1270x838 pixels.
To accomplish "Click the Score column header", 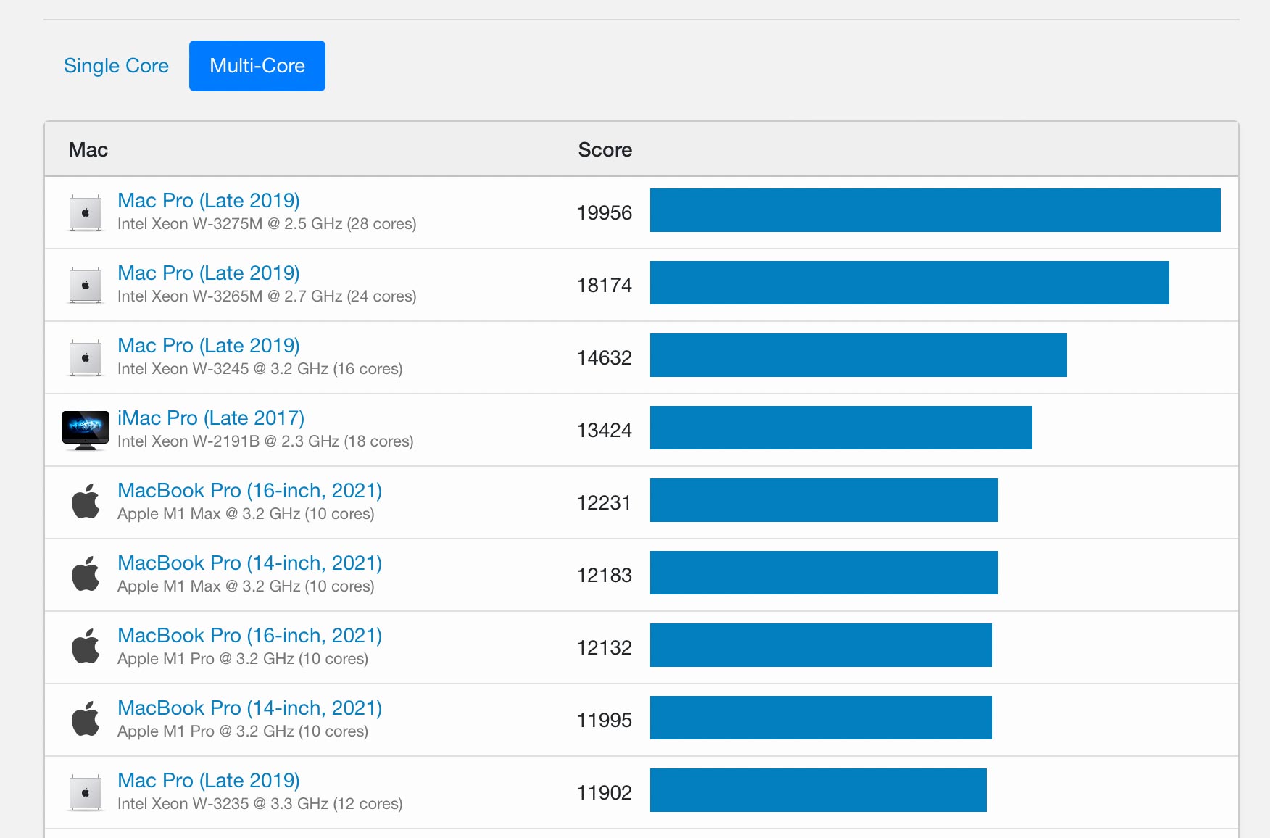I will click(x=605, y=150).
